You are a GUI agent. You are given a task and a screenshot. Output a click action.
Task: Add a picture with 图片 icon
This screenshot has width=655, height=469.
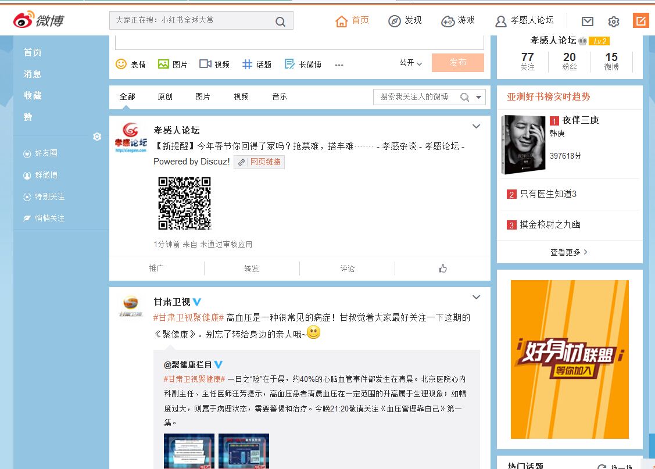click(164, 64)
